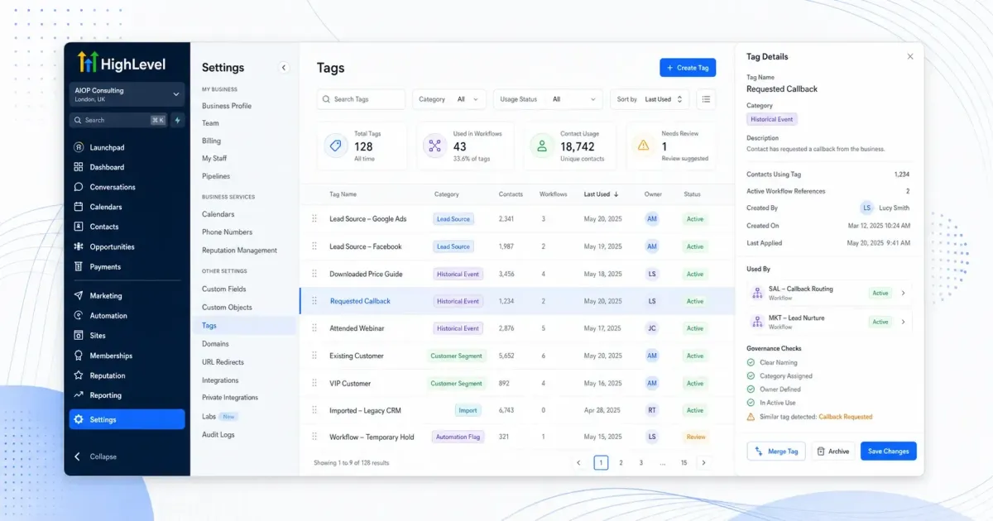
Task: Sort table by Last Used column header
Action: [602, 194]
